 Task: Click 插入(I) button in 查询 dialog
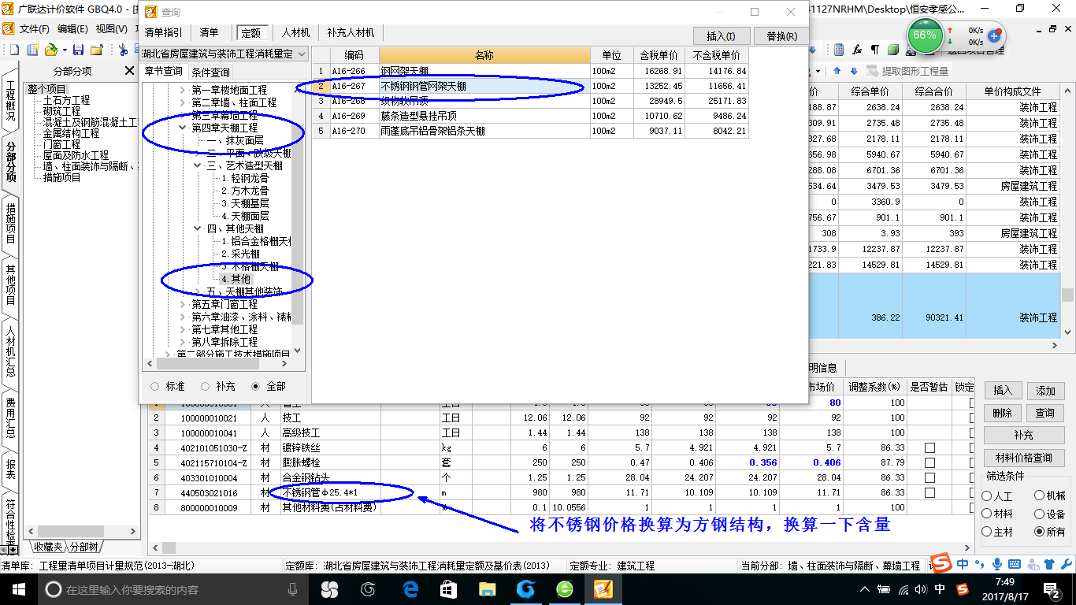coord(721,36)
